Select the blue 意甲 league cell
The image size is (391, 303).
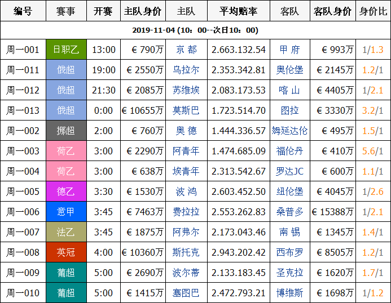coord(66,212)
